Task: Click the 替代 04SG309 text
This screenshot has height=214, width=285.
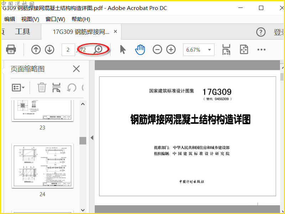Action: [x=218, y=99]
